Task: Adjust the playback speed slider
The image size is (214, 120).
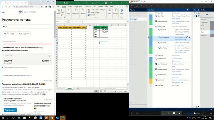Action: [x=195, y=113]
